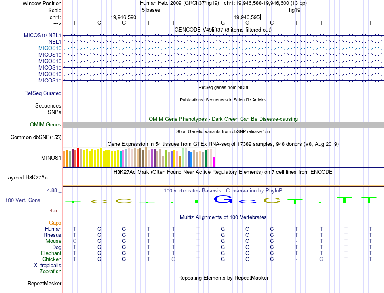Image resolution: width=384 pixels, height=293 pixels.
Task: Click the gap dash in Mouse row
Action: (296, 241)
